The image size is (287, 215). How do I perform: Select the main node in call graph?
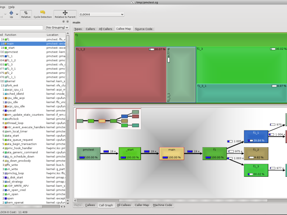click(172, 154)
